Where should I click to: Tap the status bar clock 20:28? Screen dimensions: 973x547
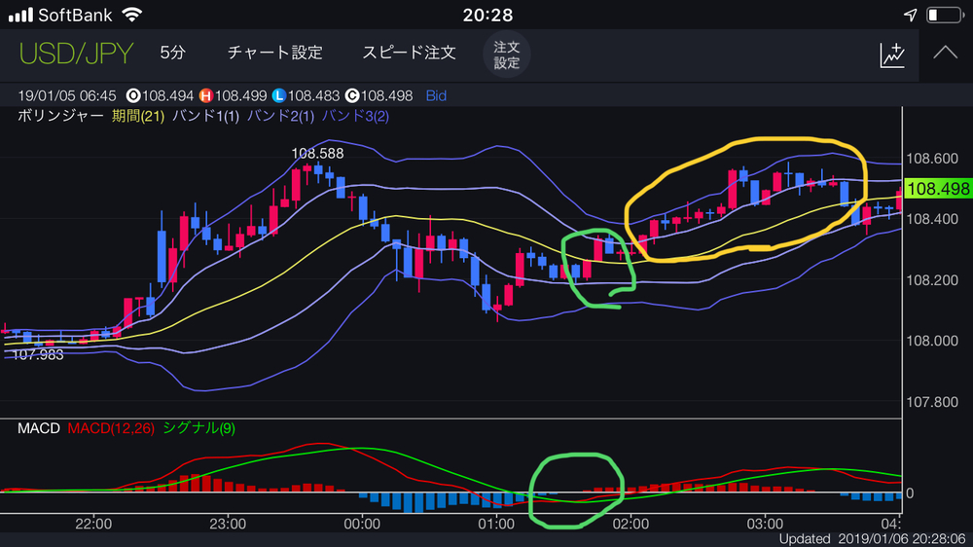[487, 15]
